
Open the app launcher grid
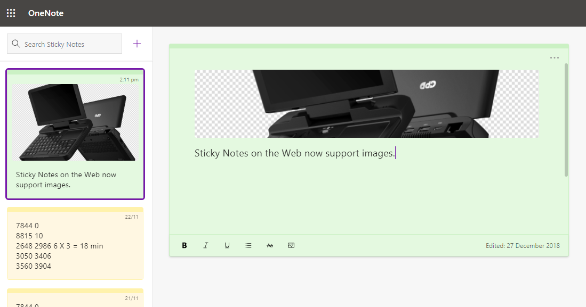(11, 13)
